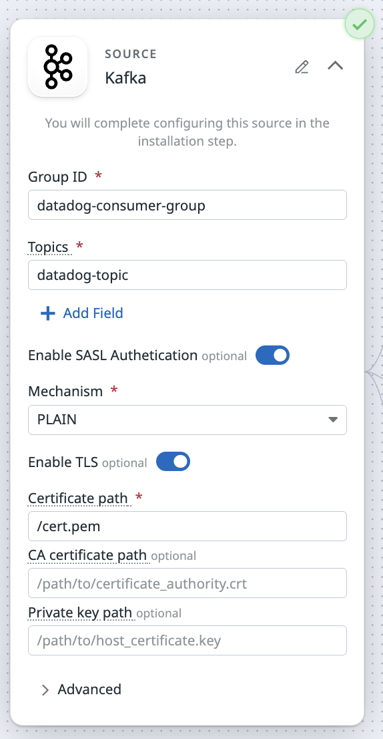Click the Add Field link
The width and height of the screenshot is (383, 739).
(x=93, y=313)
